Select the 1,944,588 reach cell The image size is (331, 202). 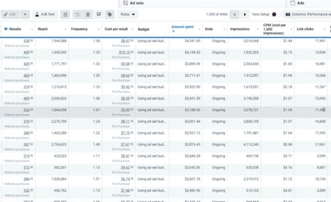[59, 41]
